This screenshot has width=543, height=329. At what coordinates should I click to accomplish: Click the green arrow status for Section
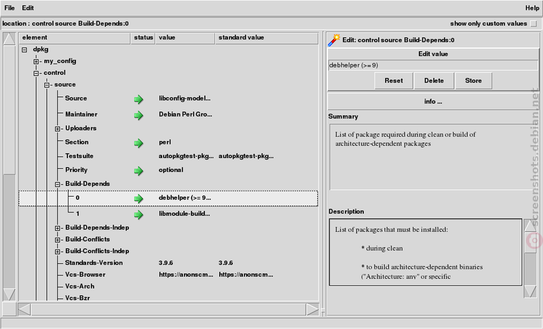point(138,143)
